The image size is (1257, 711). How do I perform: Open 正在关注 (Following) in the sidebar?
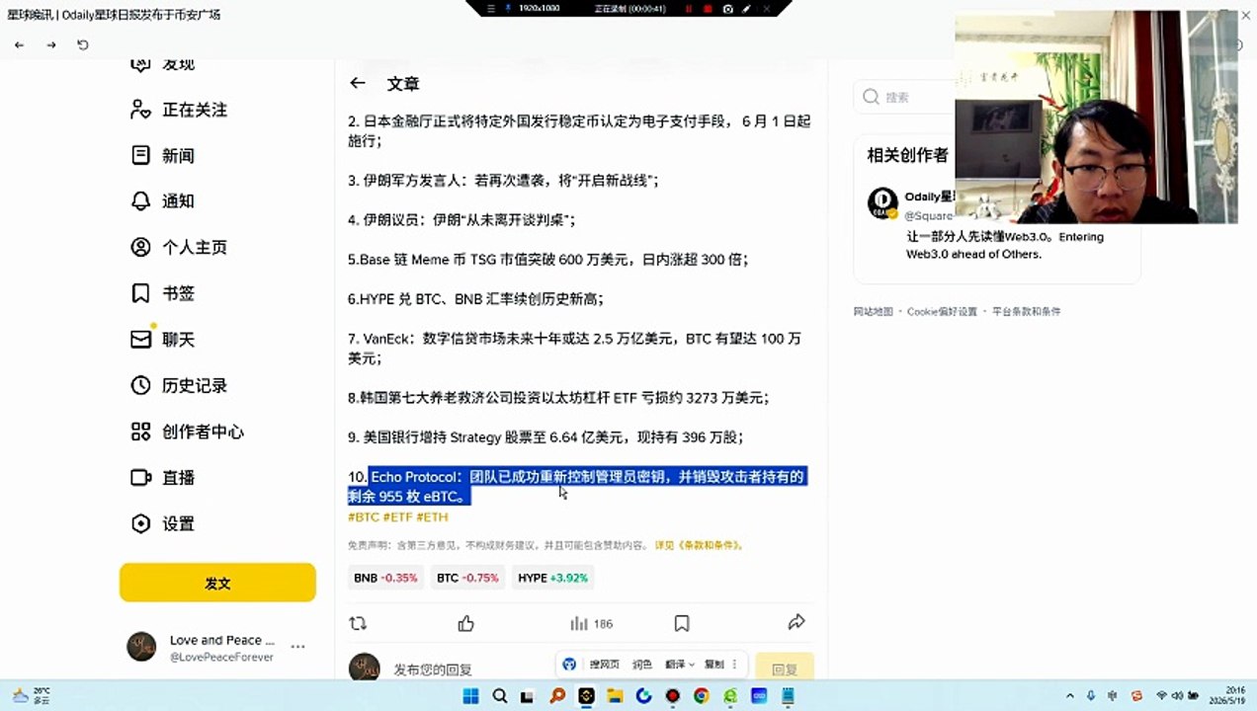pos(179,110)
